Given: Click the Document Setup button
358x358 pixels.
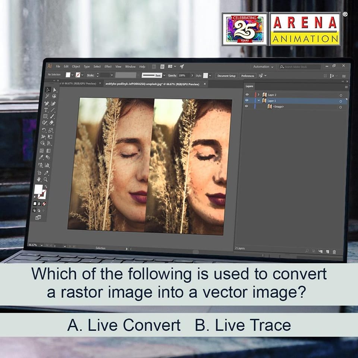Looking at the screenshot, I should point(226,76).
